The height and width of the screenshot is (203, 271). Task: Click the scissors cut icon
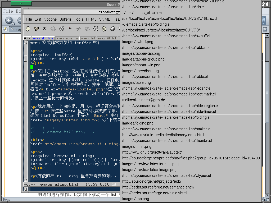(78, 28)
